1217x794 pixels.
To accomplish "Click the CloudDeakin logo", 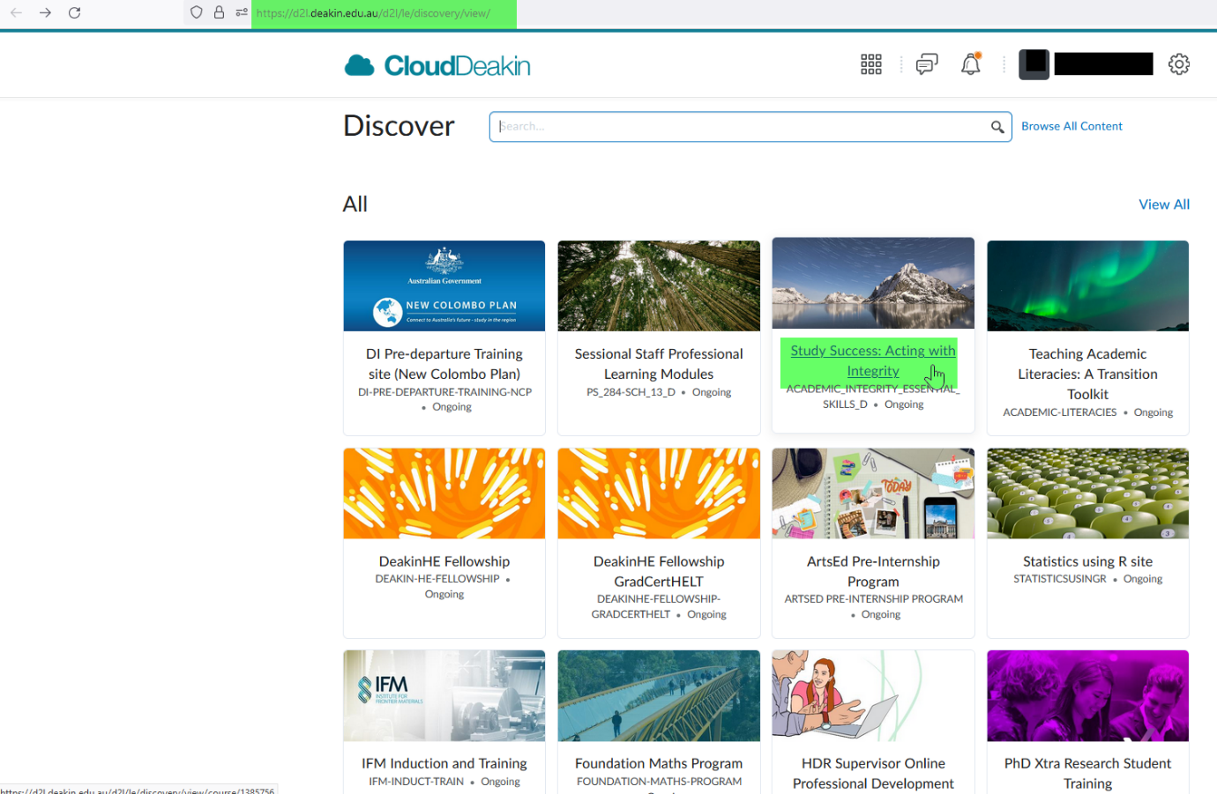I will point(437,65).
